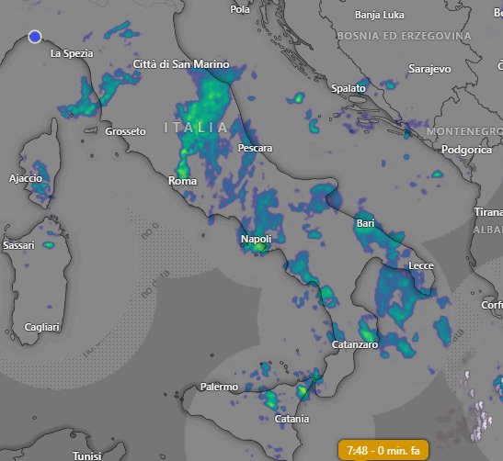This screenshot has width=503, height=461.
Task: Select the 7:48 time indicator label
Action: [383, 450]
